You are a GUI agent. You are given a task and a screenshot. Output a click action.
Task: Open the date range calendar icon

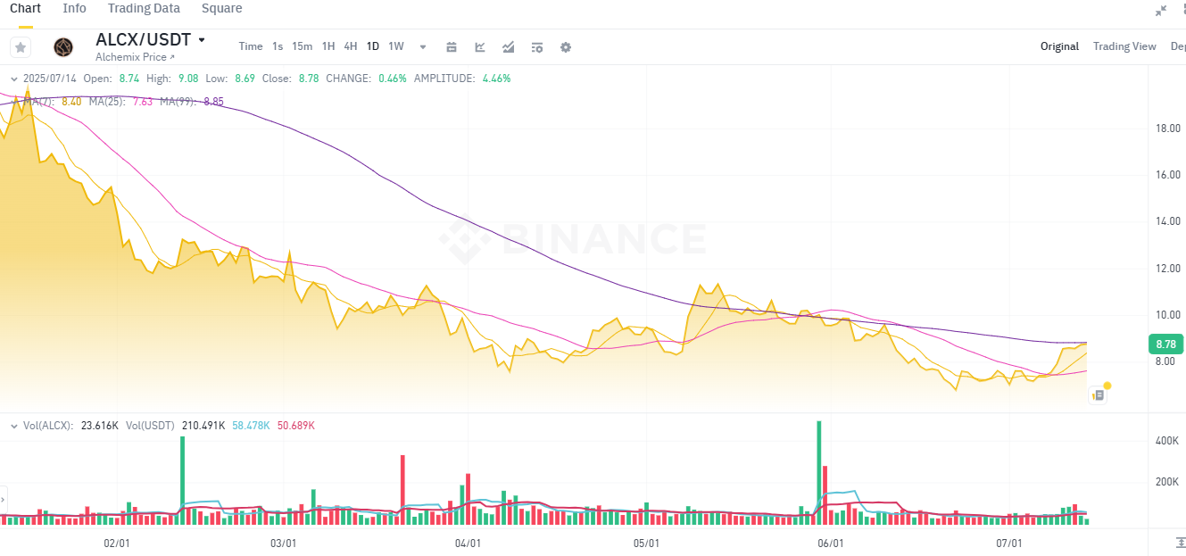pyautogui.click(x=452, y=47)
